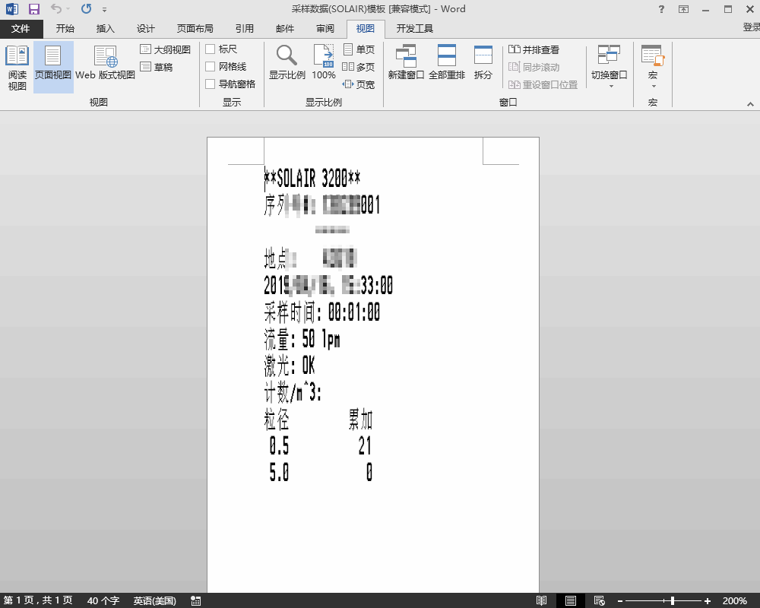This screenshot has height=608, width=760.
Task: Open zoom level 200% dialog
Action: click(734, 600)
